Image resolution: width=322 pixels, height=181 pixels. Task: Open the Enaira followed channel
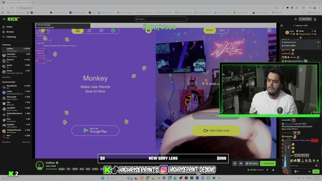click(16, 72)
